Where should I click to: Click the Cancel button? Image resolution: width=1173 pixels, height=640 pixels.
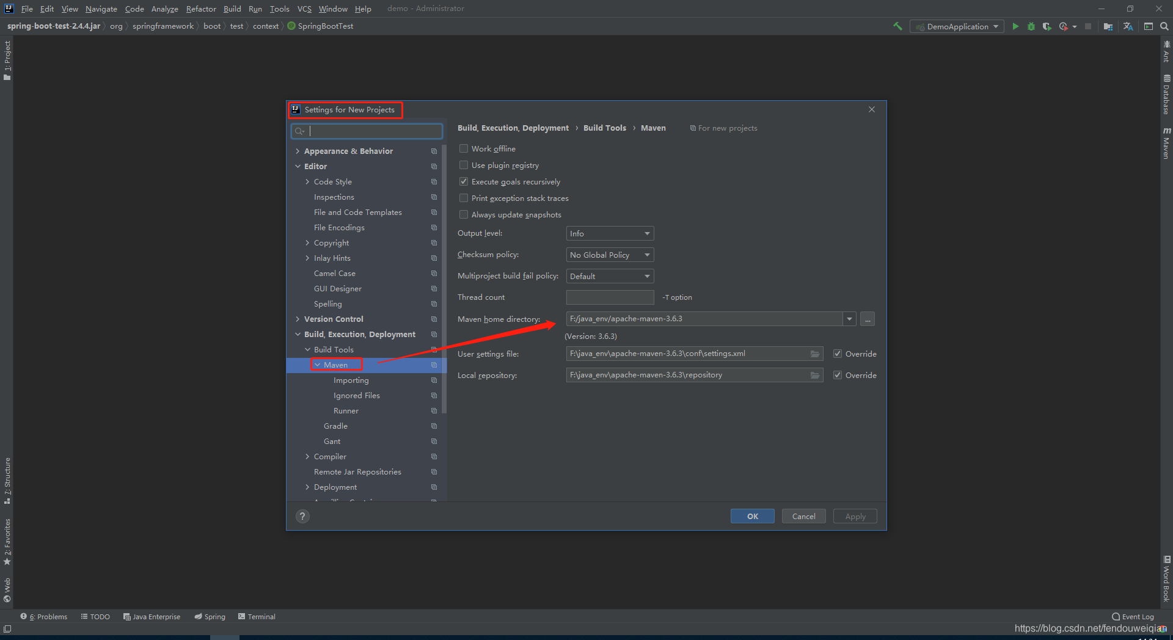click(x=804, y=516)
